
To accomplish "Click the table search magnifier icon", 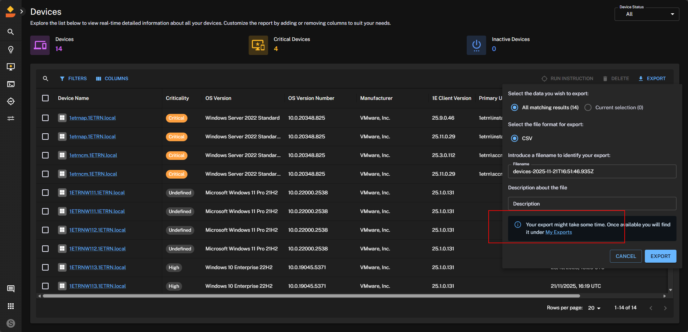I will [46, 78].
